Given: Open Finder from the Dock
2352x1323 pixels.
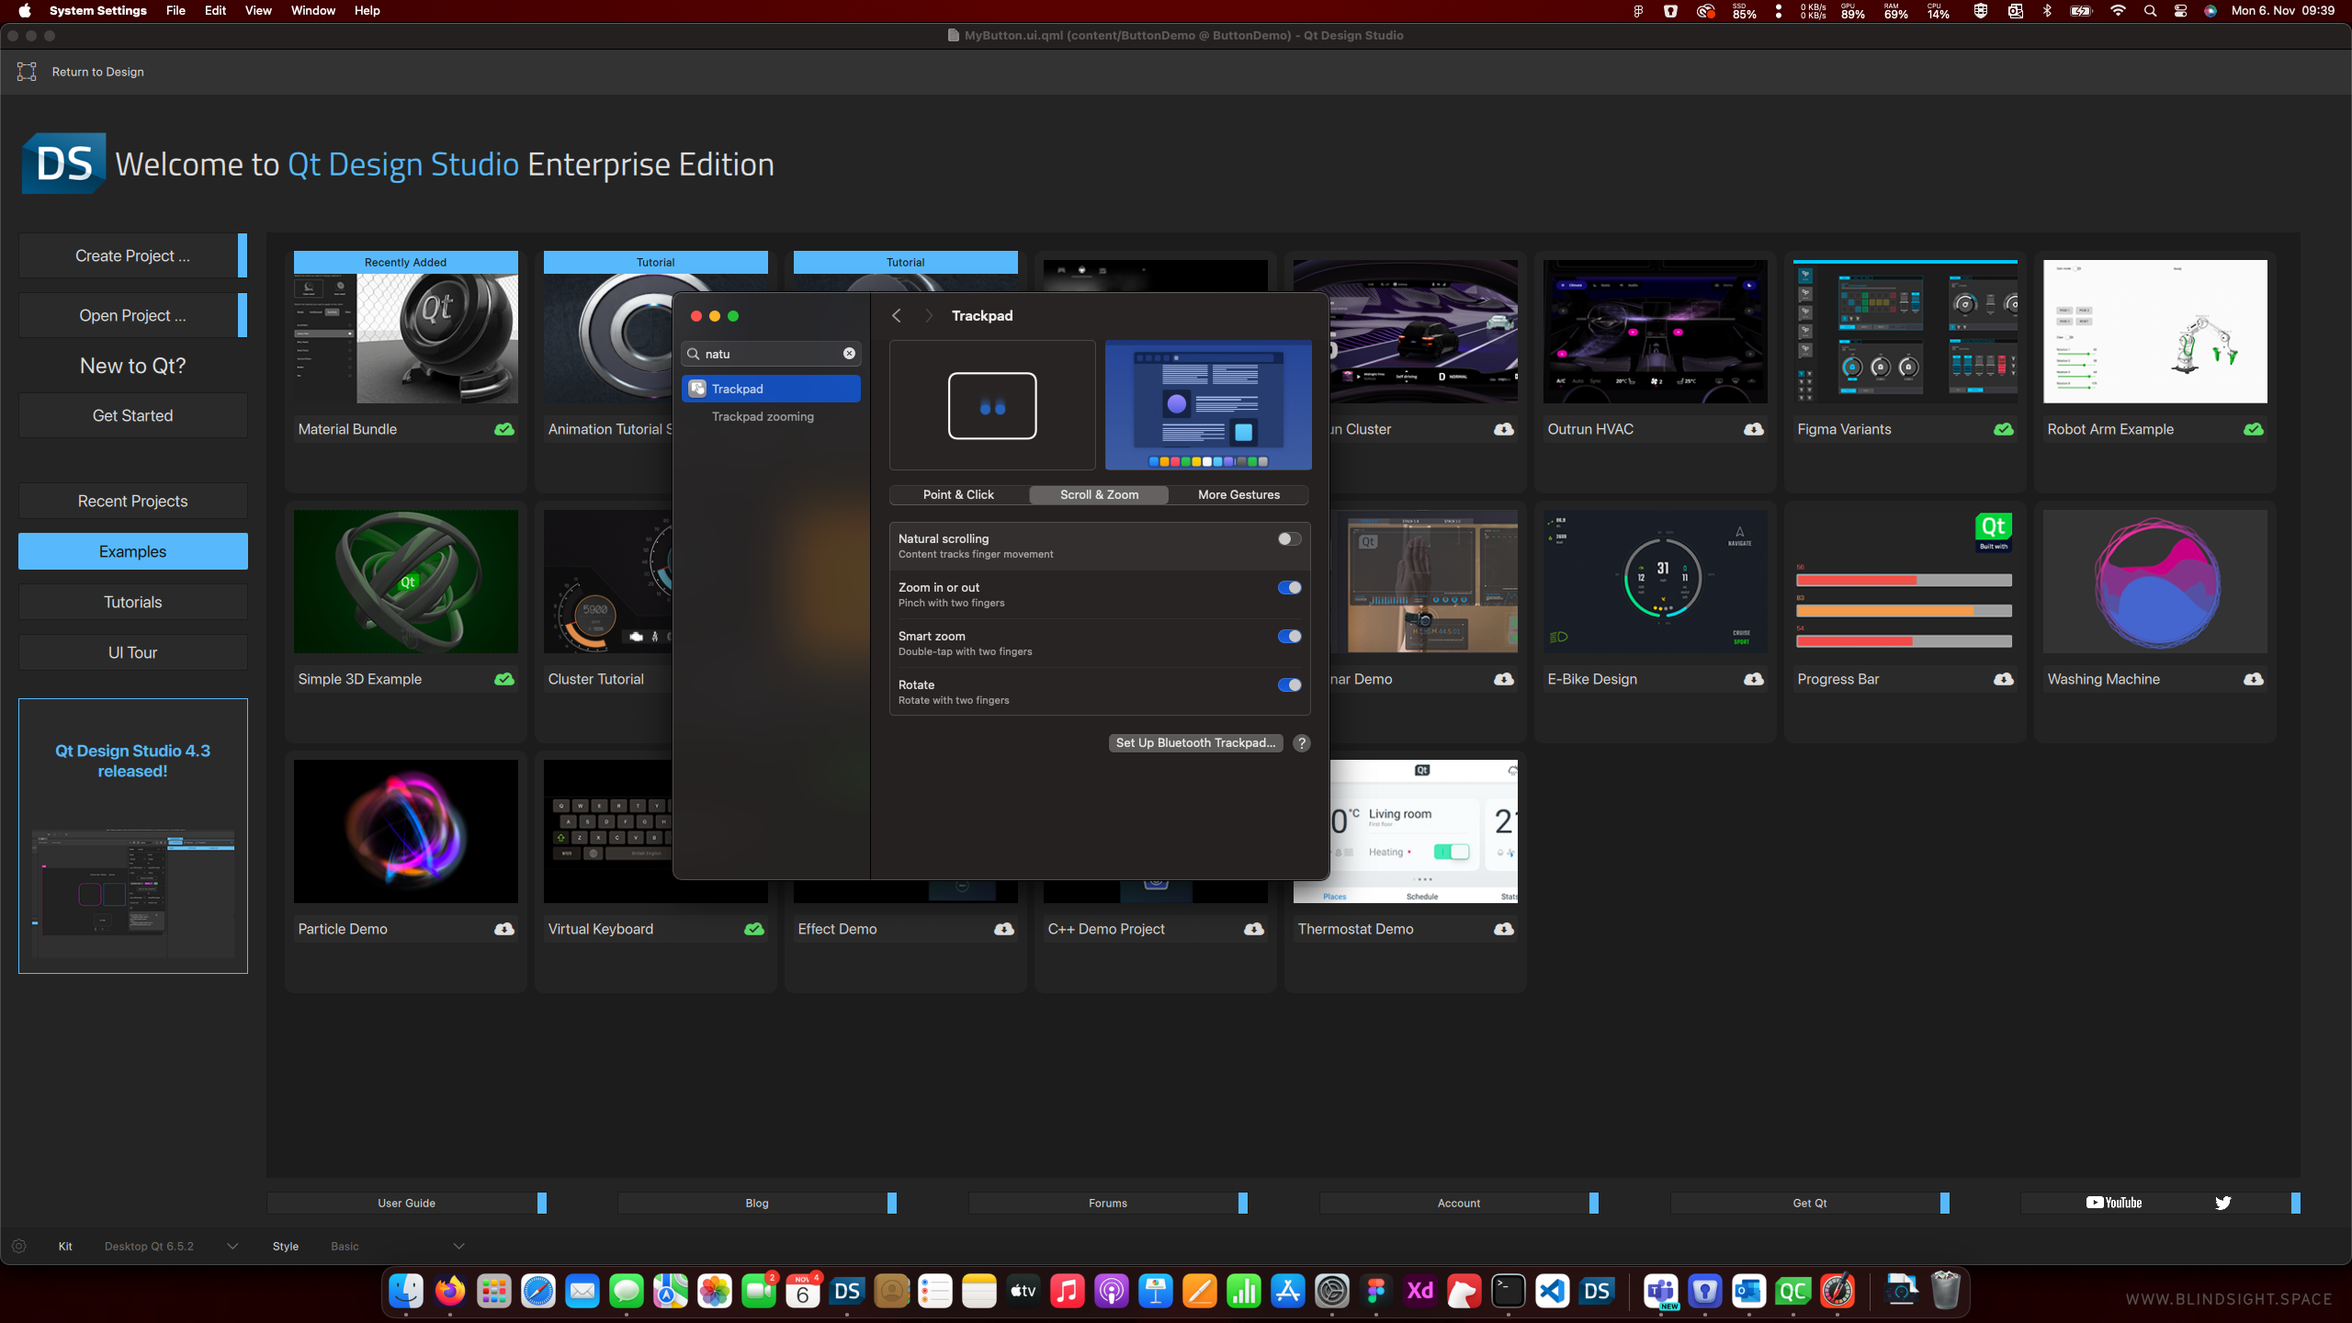Looking at the screenshot, I should coord(405,1291).
